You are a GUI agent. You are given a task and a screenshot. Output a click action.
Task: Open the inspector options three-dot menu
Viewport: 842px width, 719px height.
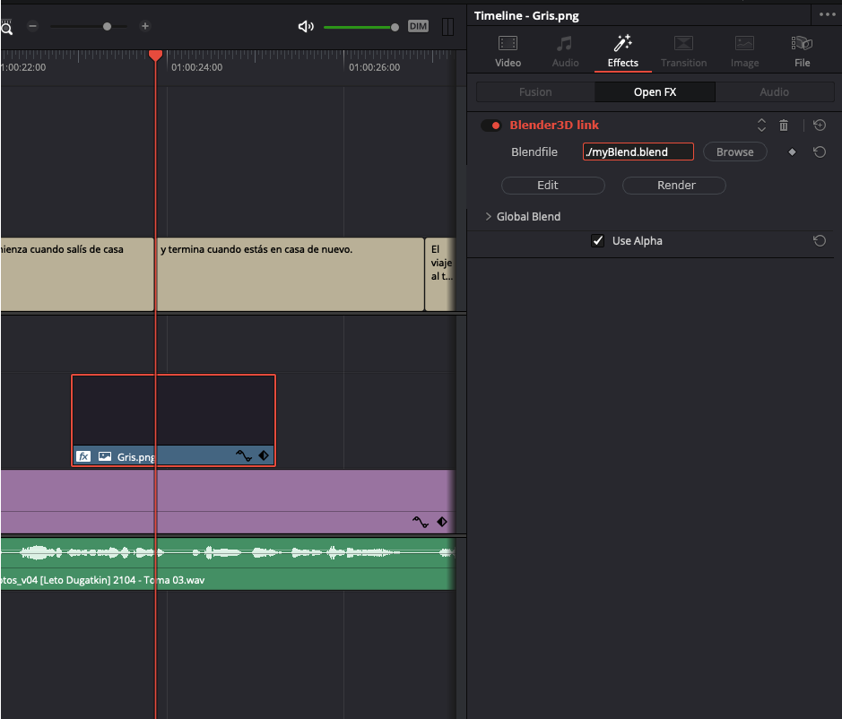pos(827,14)
